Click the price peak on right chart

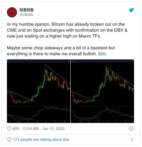point(106,68)
